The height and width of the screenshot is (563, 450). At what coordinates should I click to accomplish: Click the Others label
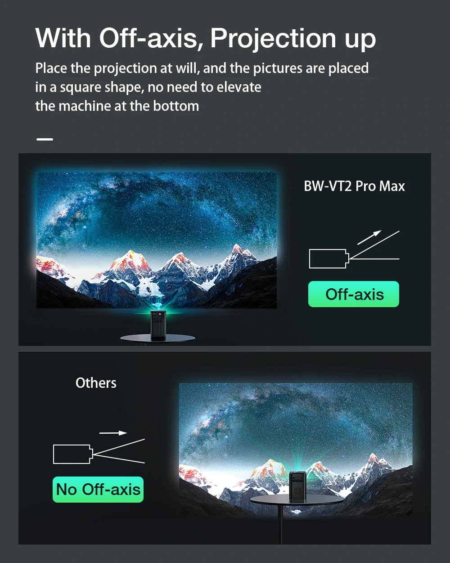(x=96, y=383)
